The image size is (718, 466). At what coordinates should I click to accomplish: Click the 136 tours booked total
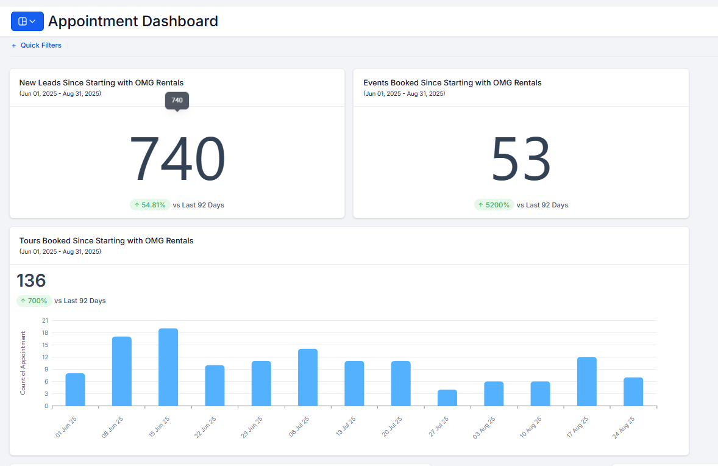pyautogui.click(x=30, y=281)
